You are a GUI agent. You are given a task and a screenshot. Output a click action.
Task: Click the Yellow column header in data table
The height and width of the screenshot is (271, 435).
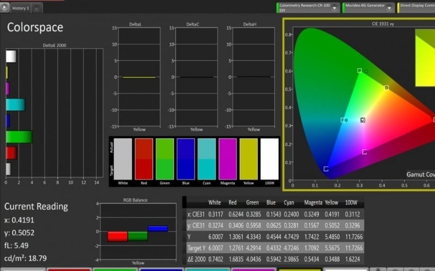click(x=331, y=202)
